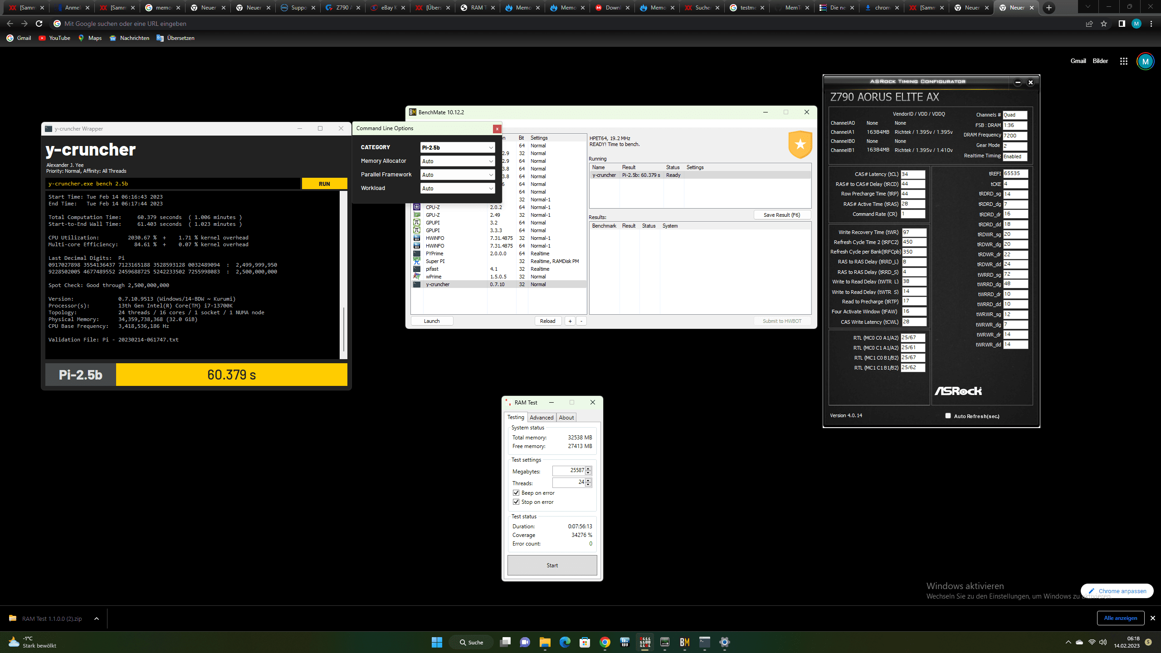Open a new Chrome tab with plus
This screenshot has width=1161, height=653.
1049,8
